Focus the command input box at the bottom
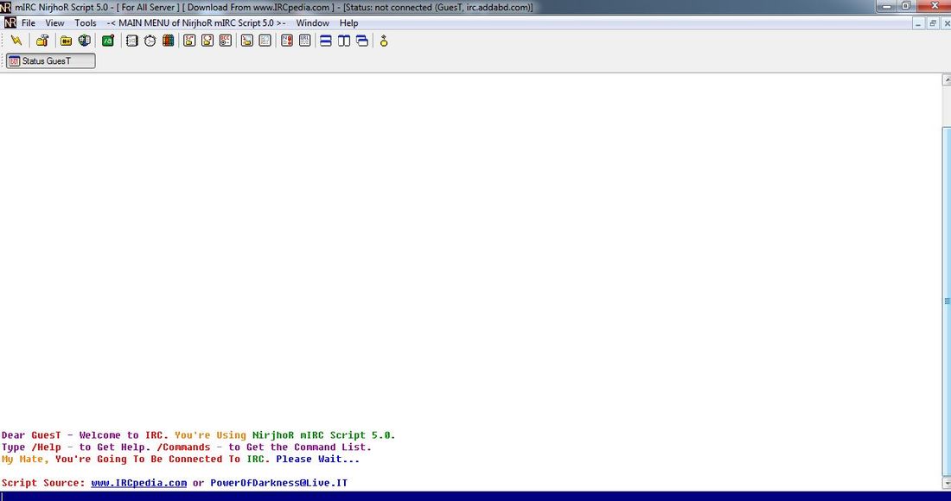 click(x=475, y=496)
